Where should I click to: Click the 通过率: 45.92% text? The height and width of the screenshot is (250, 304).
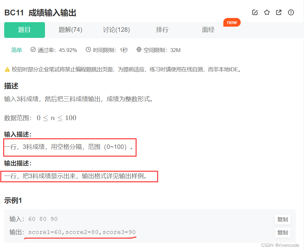pos(57,50)
